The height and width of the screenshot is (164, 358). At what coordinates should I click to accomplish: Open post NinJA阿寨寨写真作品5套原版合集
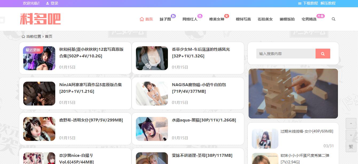point(91,88)
